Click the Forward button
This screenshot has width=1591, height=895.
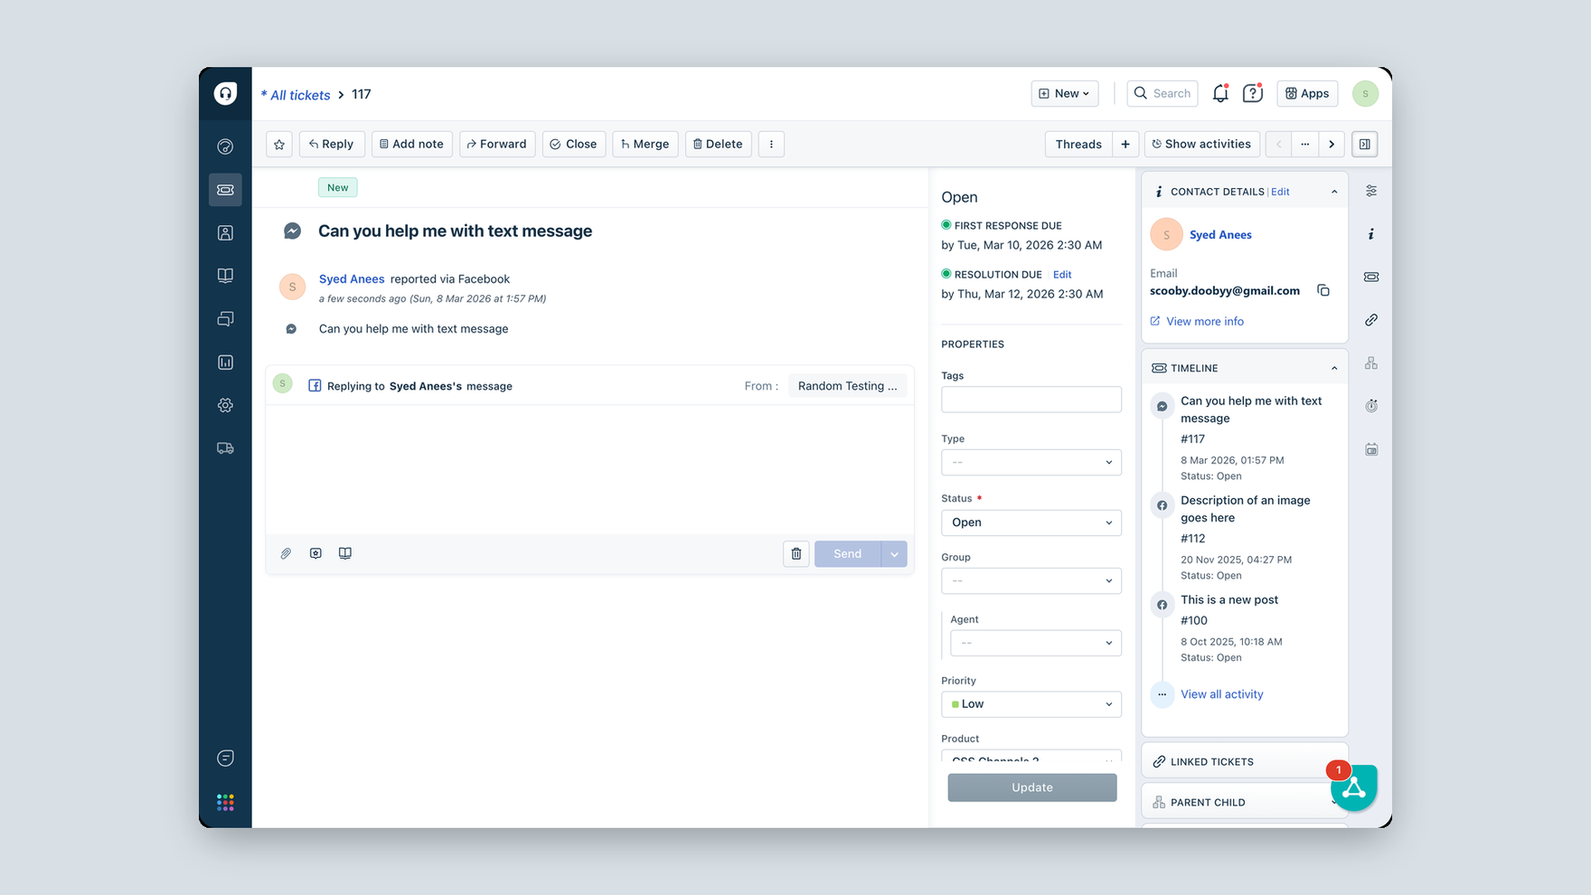(x=497, y=144)
